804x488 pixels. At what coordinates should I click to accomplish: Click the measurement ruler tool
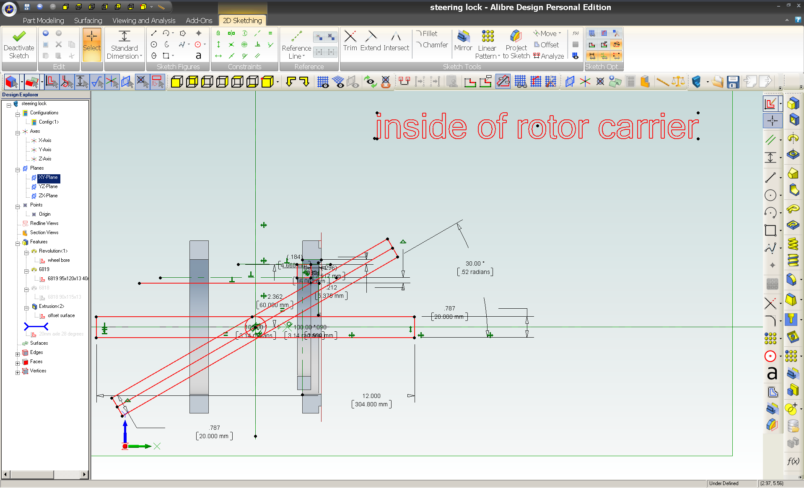pos(662,82)
